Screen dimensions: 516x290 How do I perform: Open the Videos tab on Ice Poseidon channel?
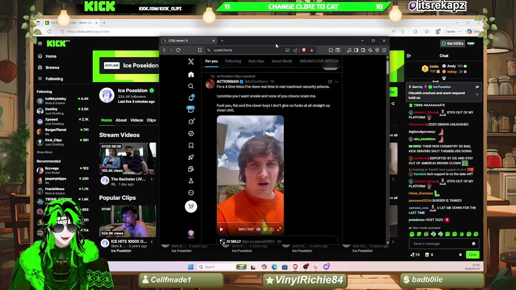point(137,120)
